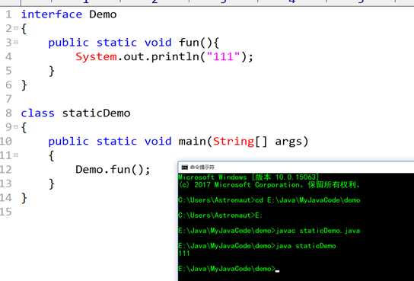Click 'static' keyword on line 3

pyautogui.click(x=116, y=42)
